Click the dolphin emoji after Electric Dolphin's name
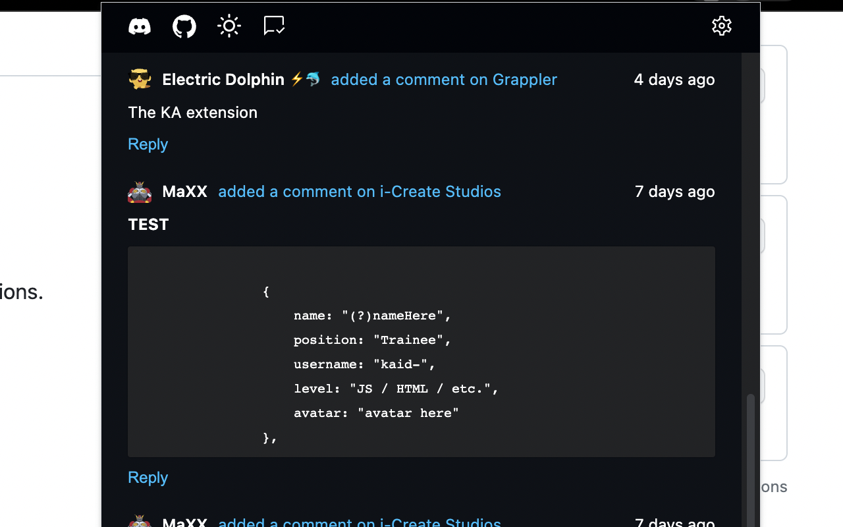The height and width of the screenshot is (527, 843). click(313, 80)
